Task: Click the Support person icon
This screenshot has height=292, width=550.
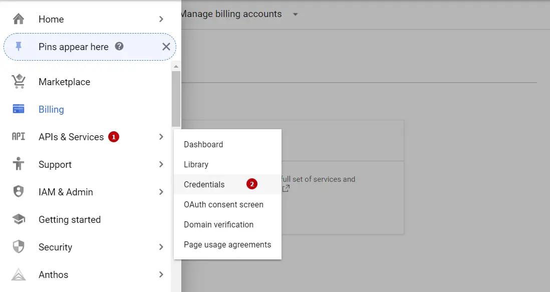Action: tap(19, 164)
